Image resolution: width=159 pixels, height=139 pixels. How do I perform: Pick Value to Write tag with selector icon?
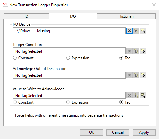point(143,95)
